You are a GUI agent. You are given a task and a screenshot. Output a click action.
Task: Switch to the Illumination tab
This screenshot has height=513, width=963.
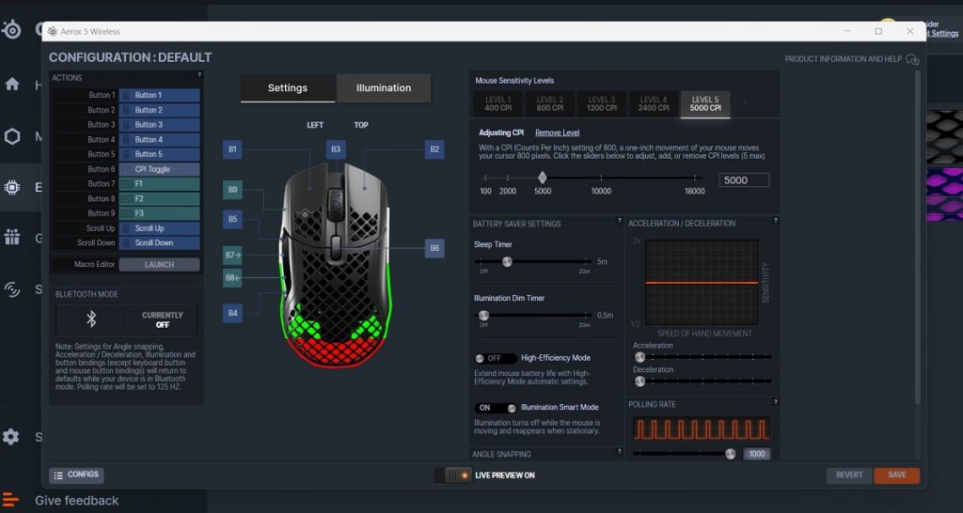[x=383, y=88]
